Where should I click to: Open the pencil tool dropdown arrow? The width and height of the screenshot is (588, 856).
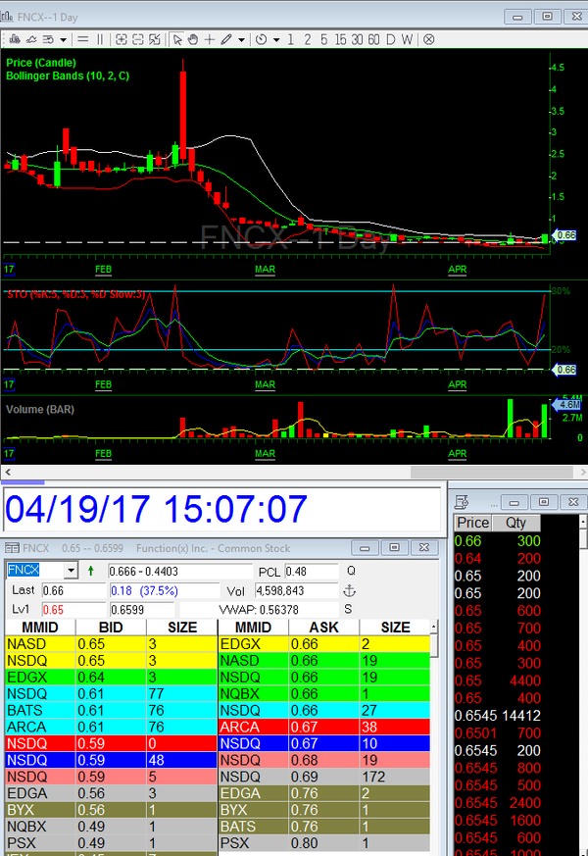[241, 39]
